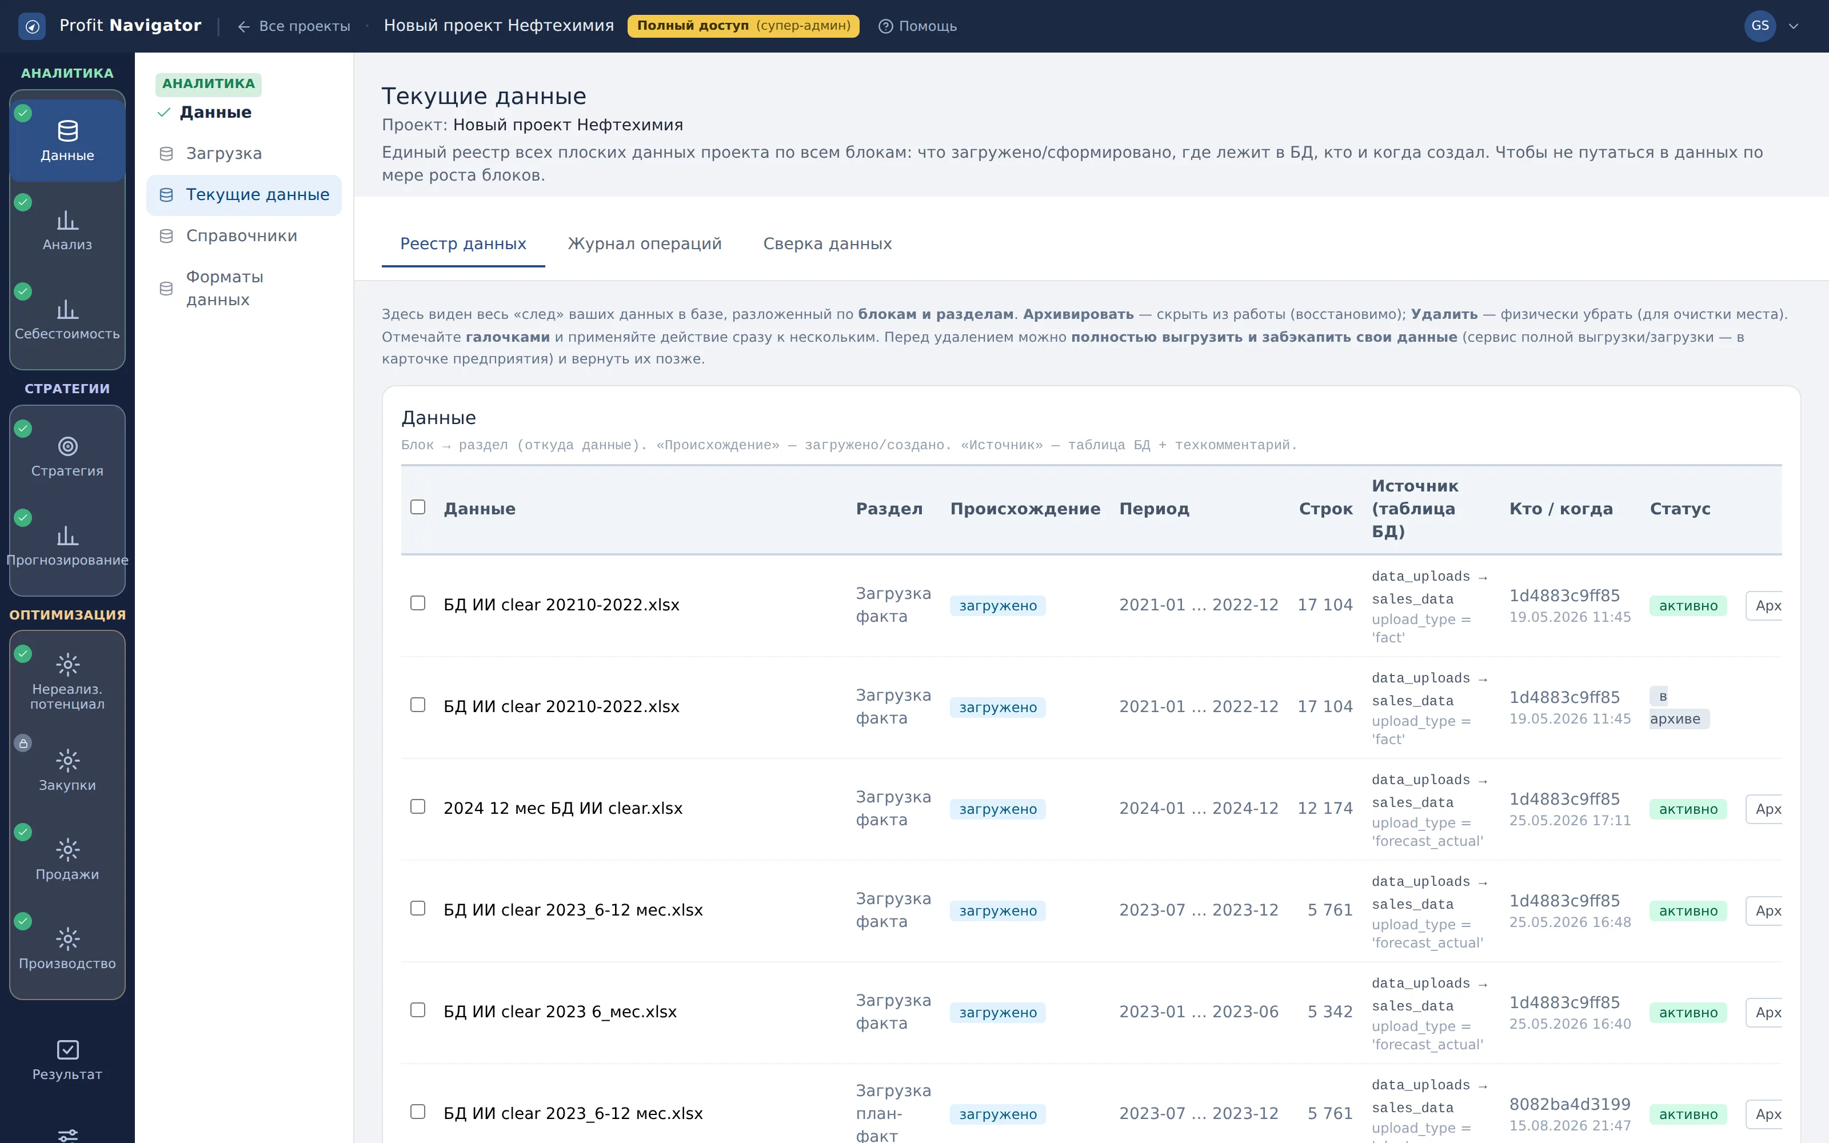1829x1143 pixels.
Task: Click the 12 174 row count cell
Action: [x=1325, y=808]
